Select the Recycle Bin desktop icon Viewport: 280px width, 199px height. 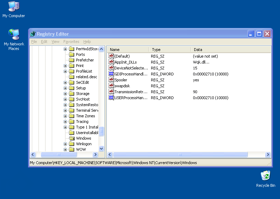(266, 179)
